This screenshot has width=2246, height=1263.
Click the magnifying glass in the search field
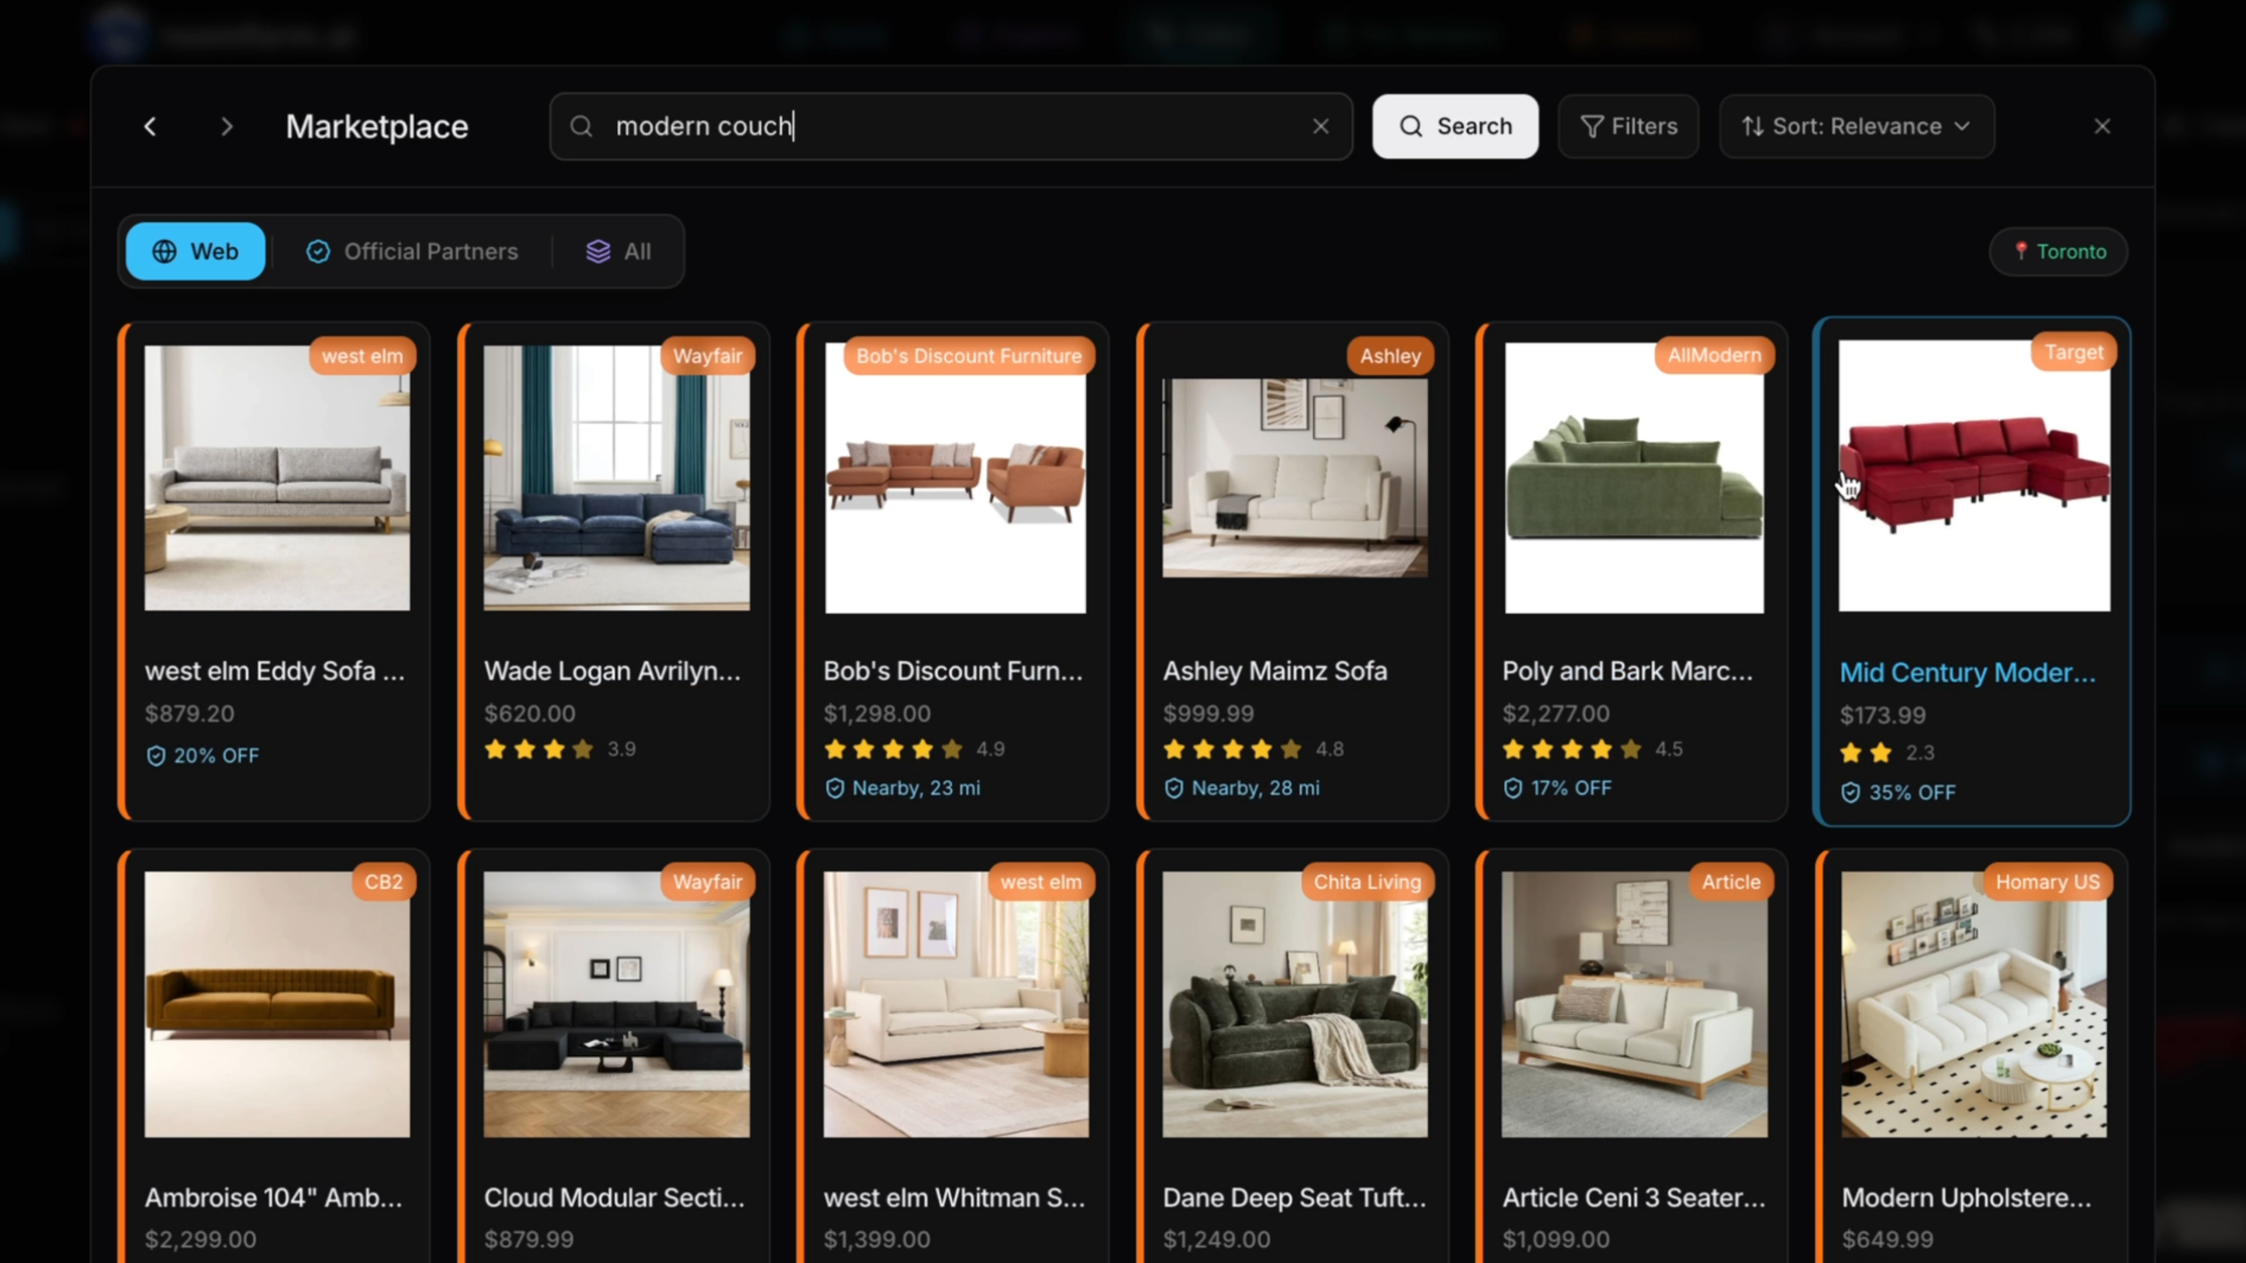(581, 126)
